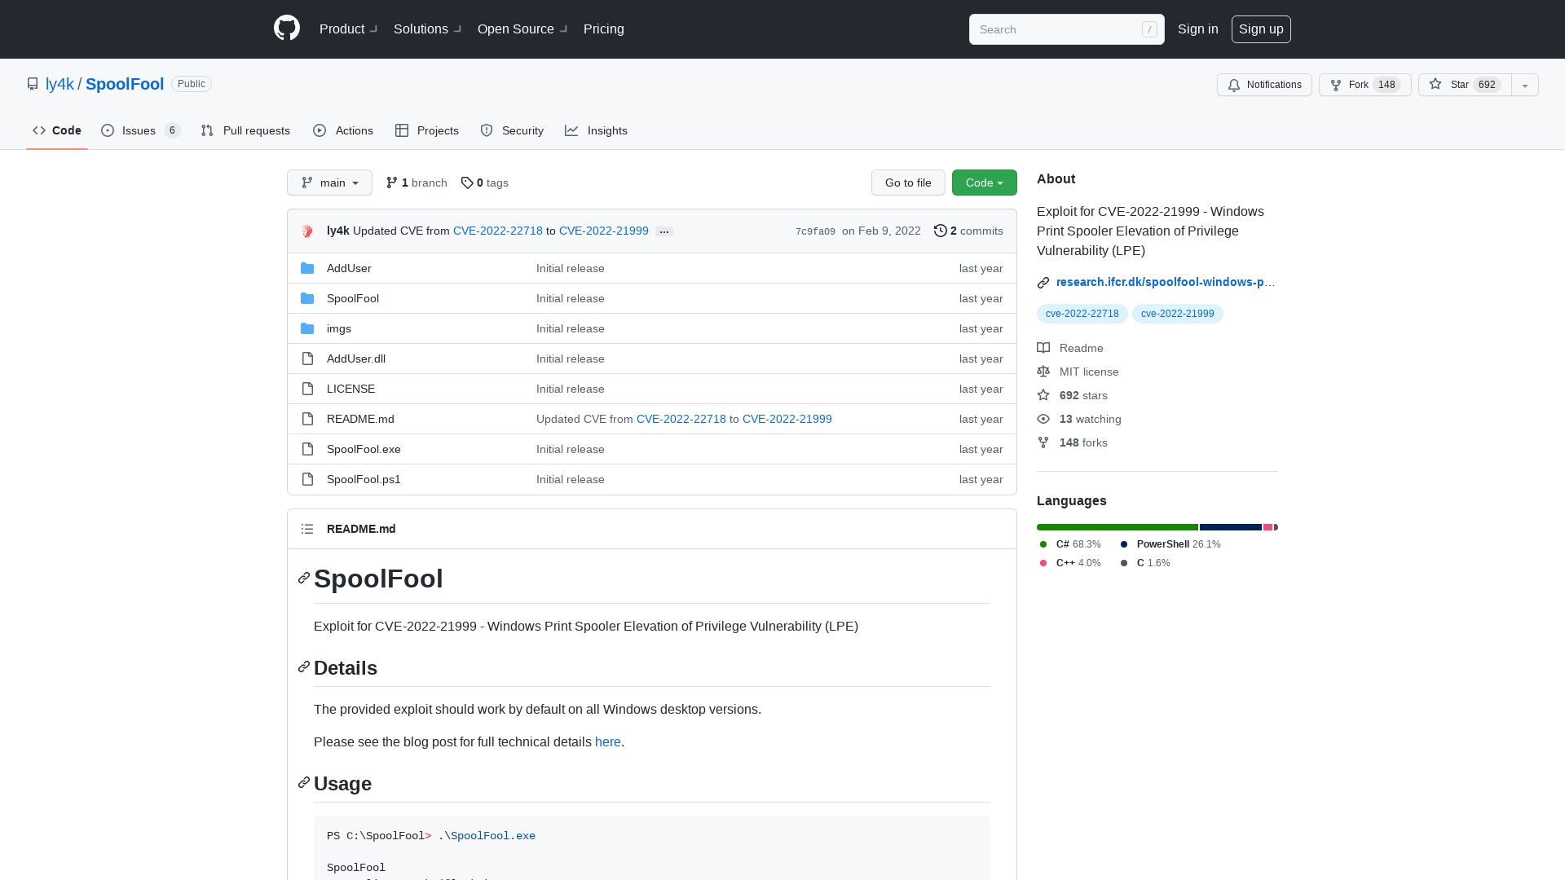Image resolution: width=1565 pixels, height=880 pixels.
Task: Open CVE-2022-22718 link in README.md row
Action: [681, 419]
